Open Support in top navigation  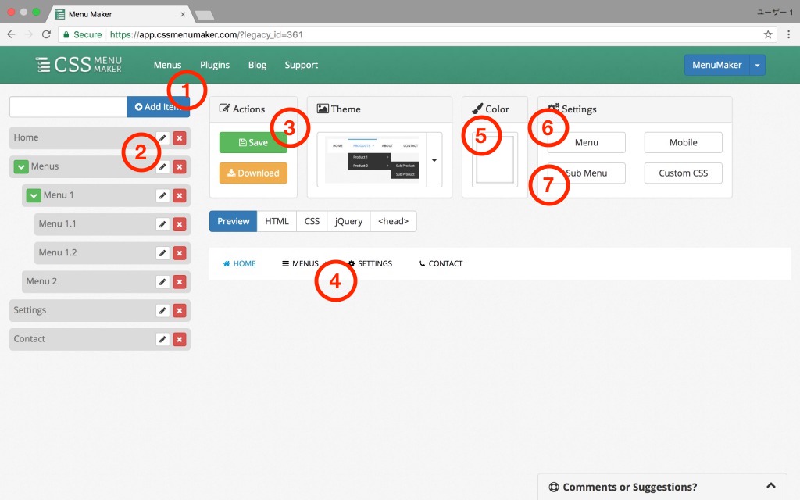pyautogui.click(x=301, y=65)
